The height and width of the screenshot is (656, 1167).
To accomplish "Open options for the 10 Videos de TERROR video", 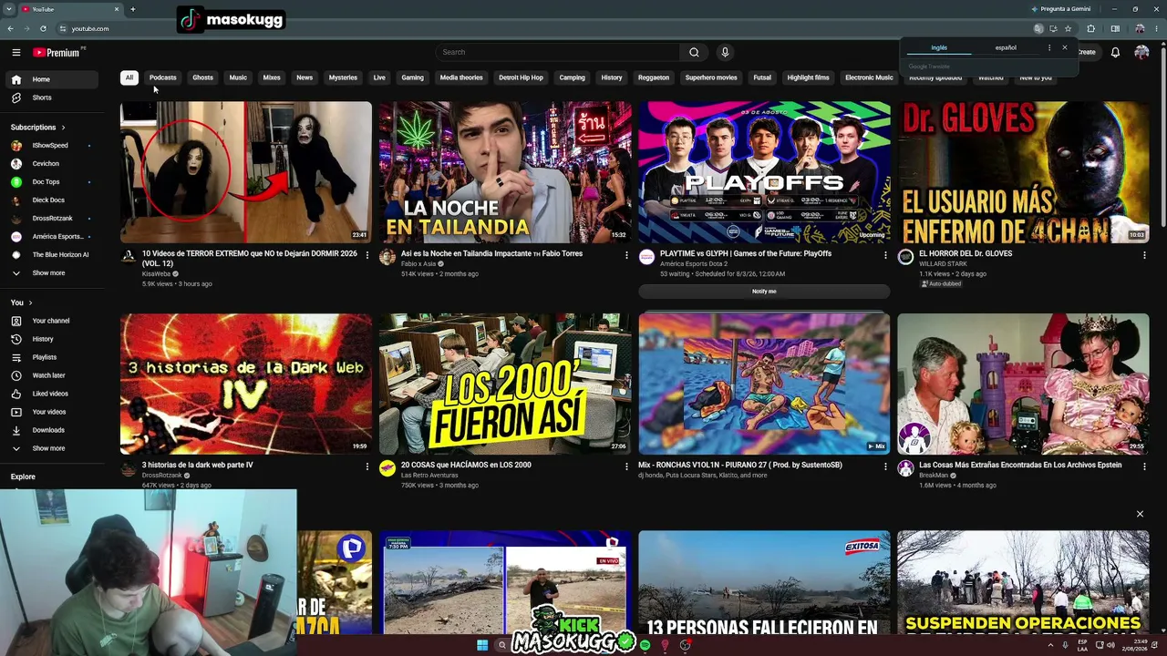I will click(x=367, y=255).
